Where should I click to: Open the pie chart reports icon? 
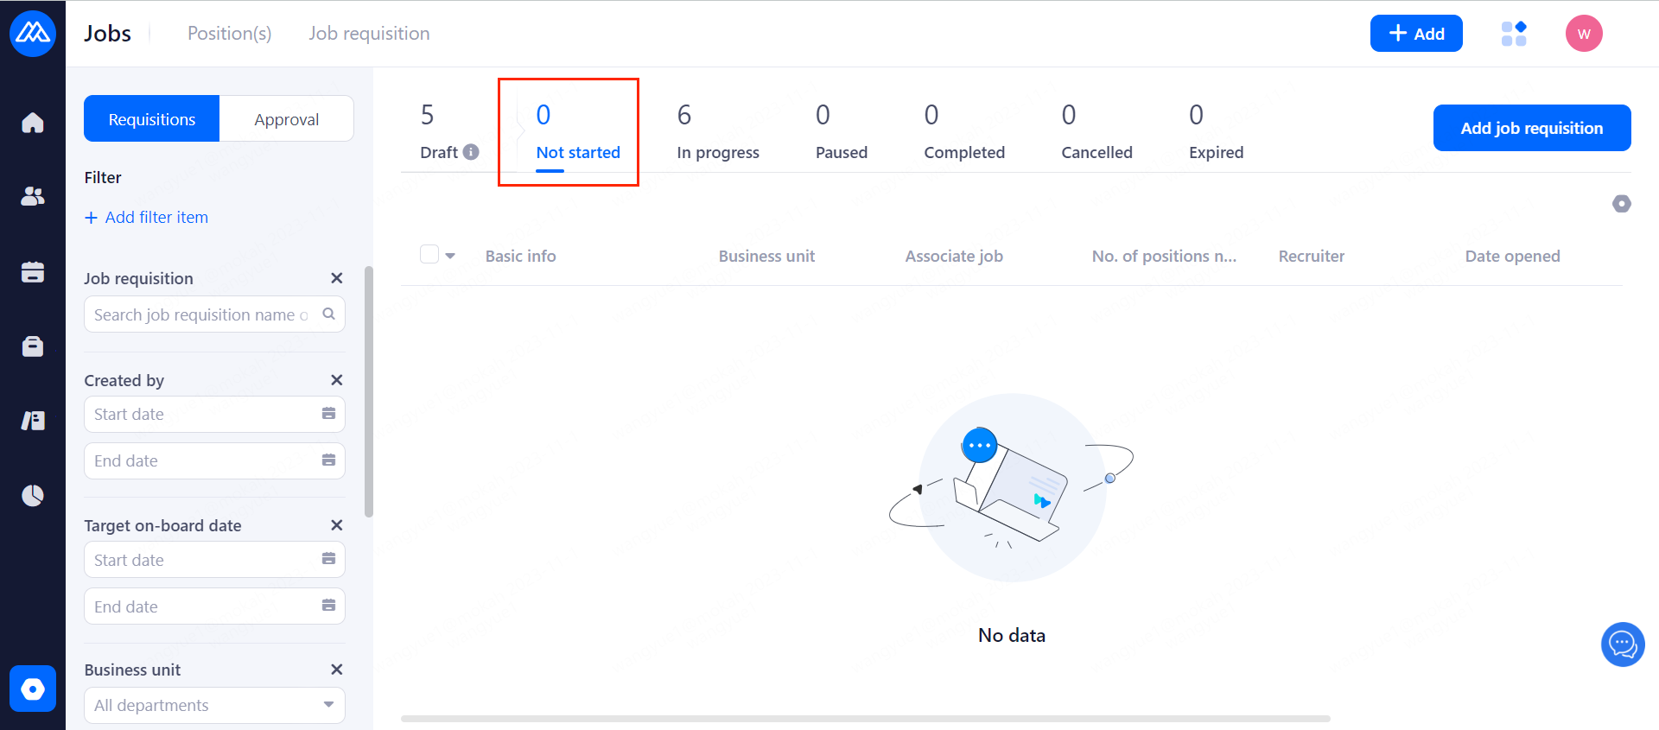33,496
